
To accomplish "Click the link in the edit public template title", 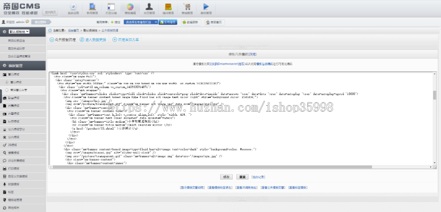I will [x=253, y=54].
